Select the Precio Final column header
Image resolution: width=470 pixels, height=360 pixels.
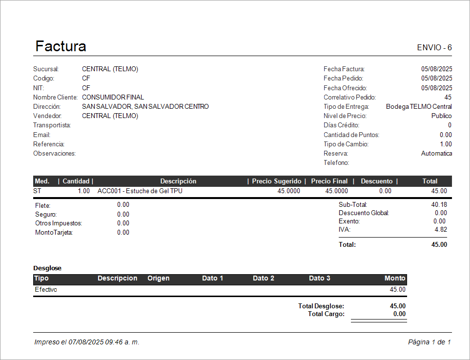click(329, 181)
